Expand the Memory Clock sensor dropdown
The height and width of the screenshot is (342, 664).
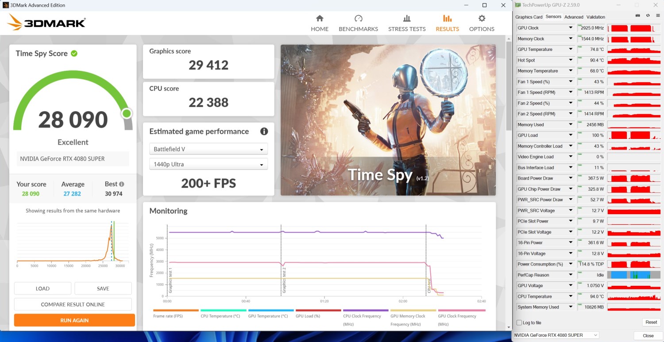[x=571, y=39]
